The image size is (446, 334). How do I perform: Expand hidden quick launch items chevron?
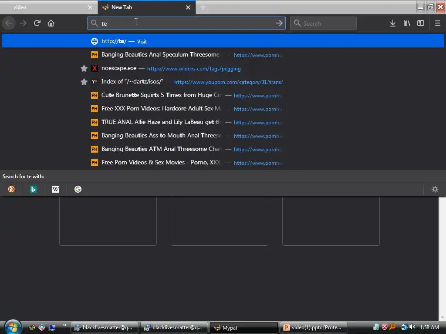click(64, 325)
